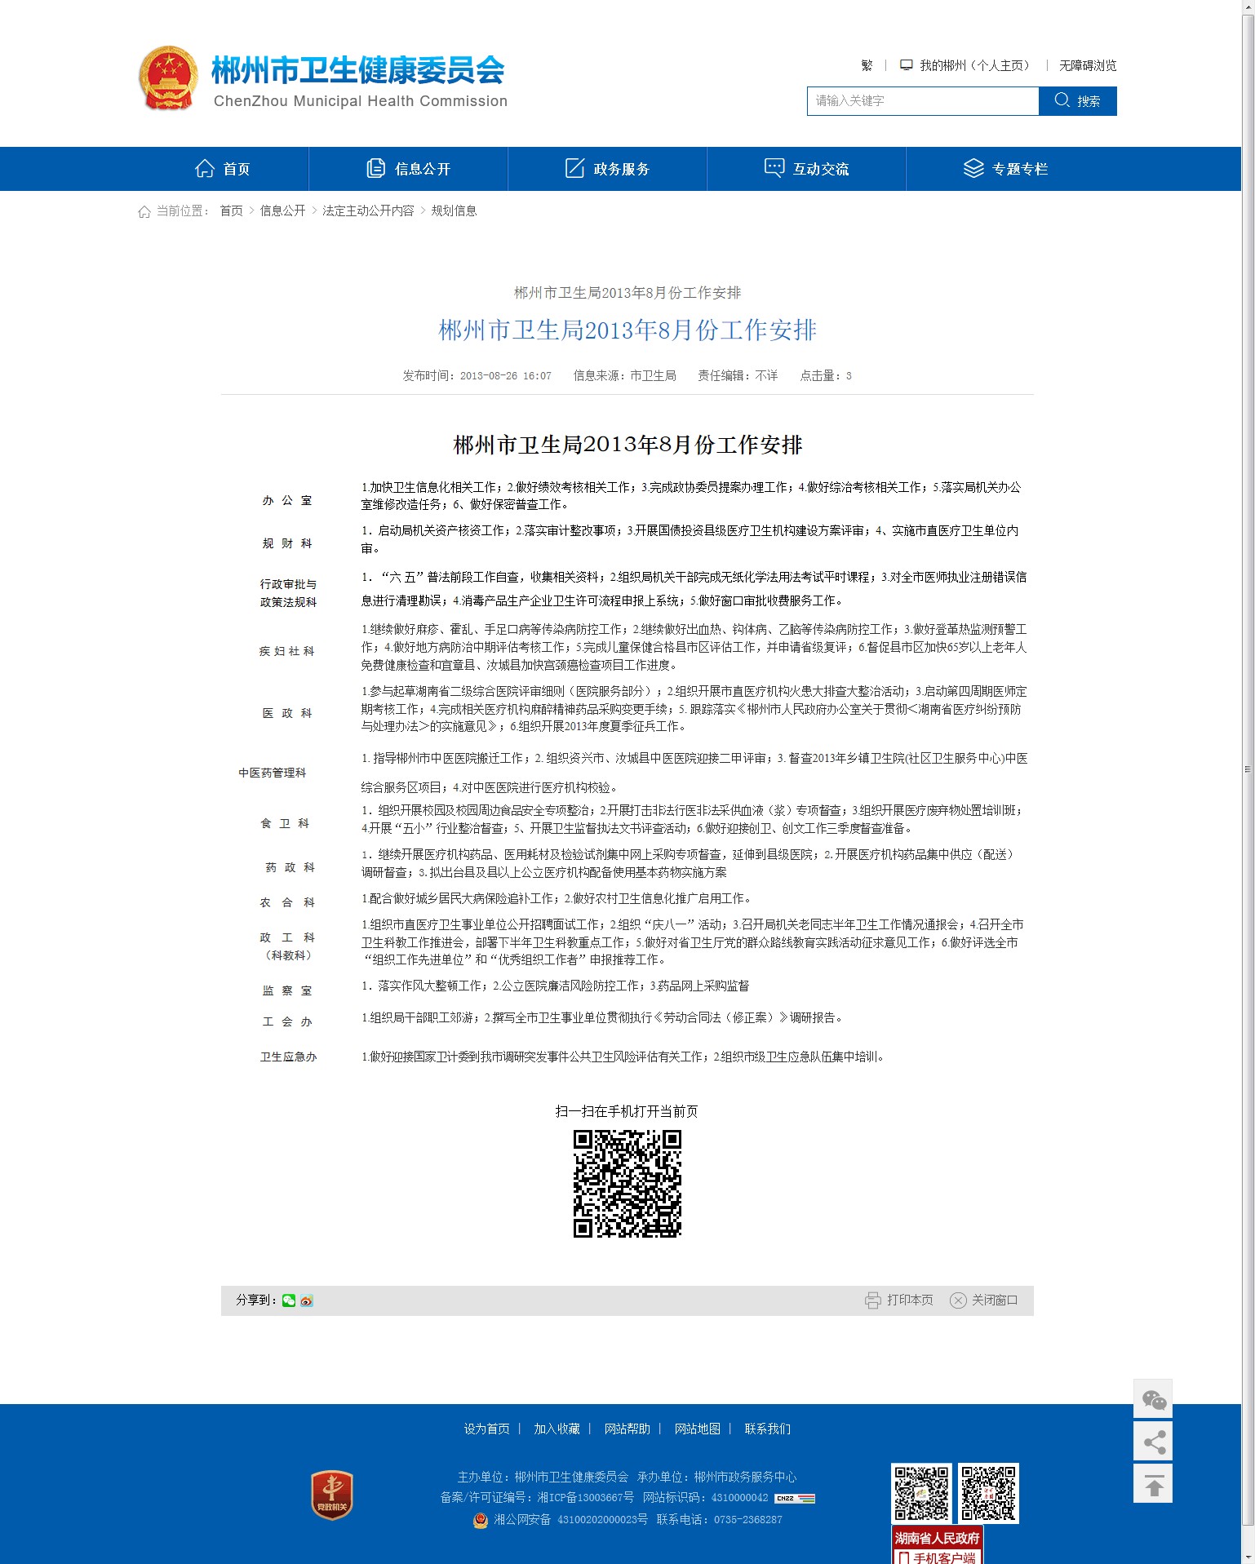Click the printer icon for 打印本页

pos(872,1300)
